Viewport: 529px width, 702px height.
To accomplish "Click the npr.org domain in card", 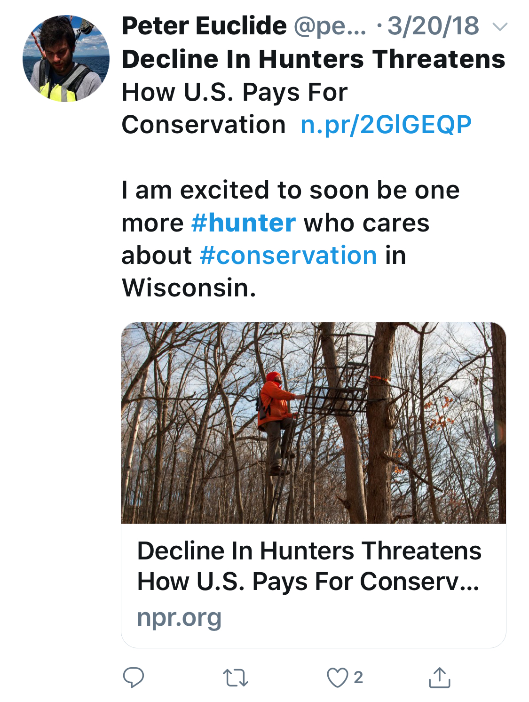I will click(x=179, y=617).
